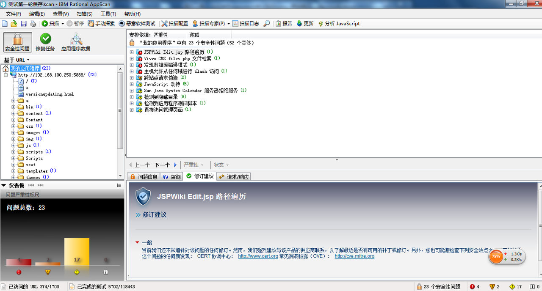Open the 扫描日志 scan log
The image size is (542, 291).
click(246, 24)
